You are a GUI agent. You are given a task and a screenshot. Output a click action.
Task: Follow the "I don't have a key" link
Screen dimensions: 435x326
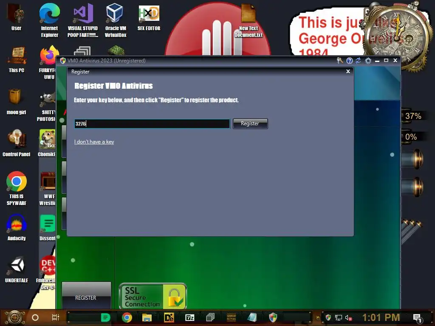click(x=94, y=142)
